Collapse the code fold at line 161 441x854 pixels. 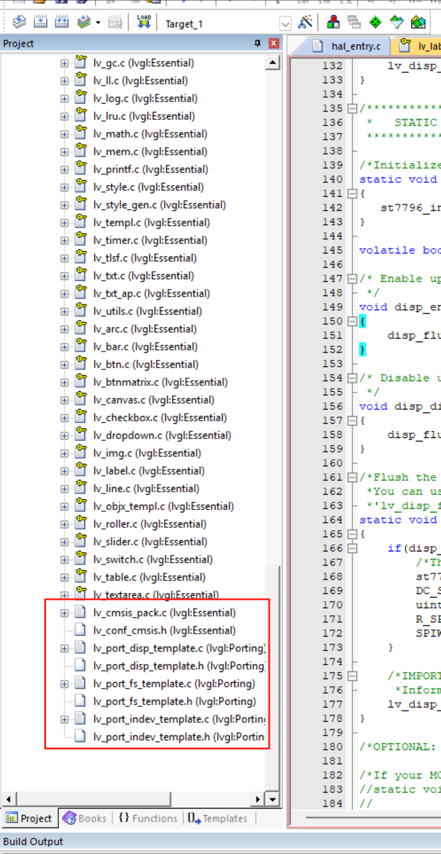tap(352, 477)
